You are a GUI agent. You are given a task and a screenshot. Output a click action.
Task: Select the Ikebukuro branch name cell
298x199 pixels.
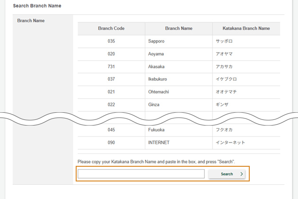pyautogui.click(x=158, y=79)
